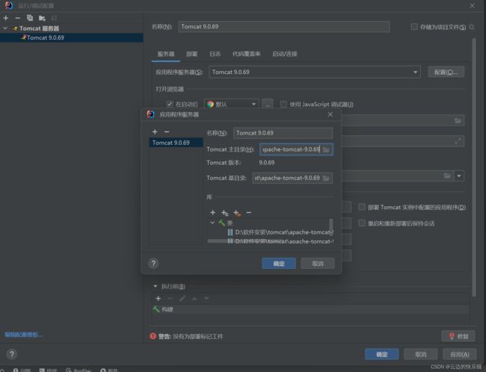Copy configuration icon in left toolbar
Viewport: 486px width, 372px height.
point(30,18)
